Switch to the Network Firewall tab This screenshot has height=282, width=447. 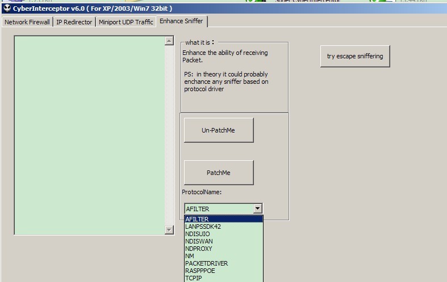[27, 22]
